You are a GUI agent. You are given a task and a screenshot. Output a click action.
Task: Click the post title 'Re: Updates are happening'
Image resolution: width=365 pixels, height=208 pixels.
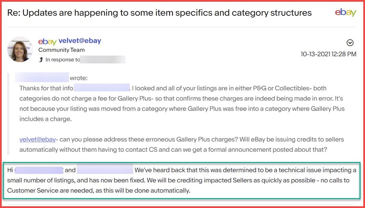tap(159, 13)
